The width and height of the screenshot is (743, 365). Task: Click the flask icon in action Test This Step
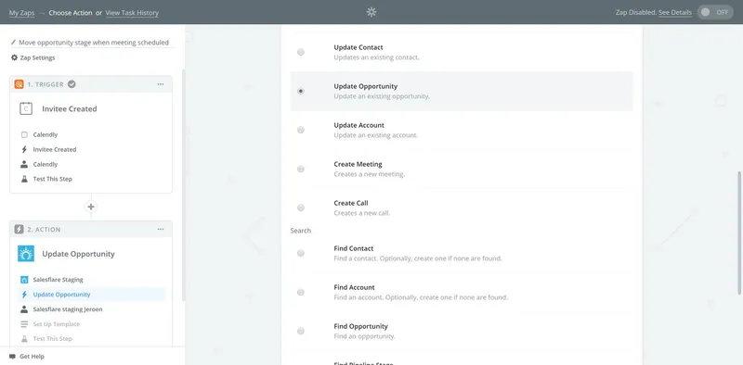(24, 338)
